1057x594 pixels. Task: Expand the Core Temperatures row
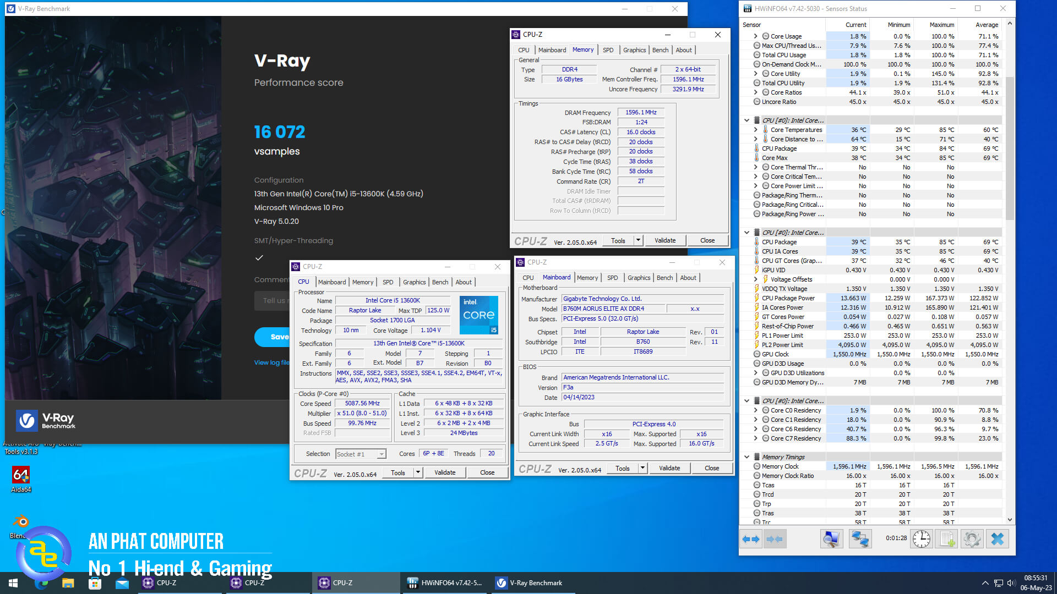point(756,130)
